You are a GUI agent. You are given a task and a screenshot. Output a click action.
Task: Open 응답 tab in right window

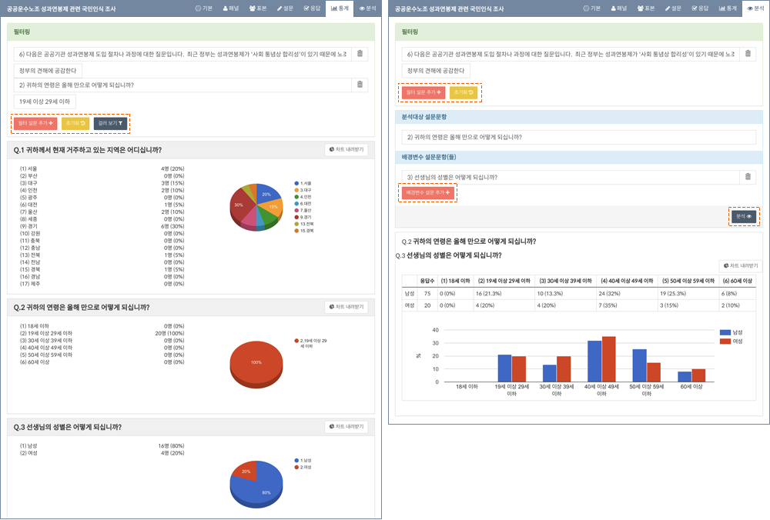point(700,8)
